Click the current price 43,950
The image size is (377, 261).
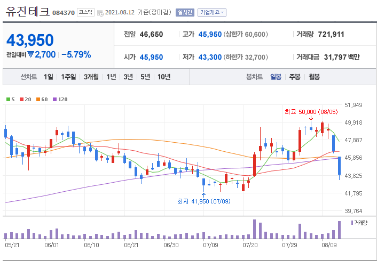point(30,40)
